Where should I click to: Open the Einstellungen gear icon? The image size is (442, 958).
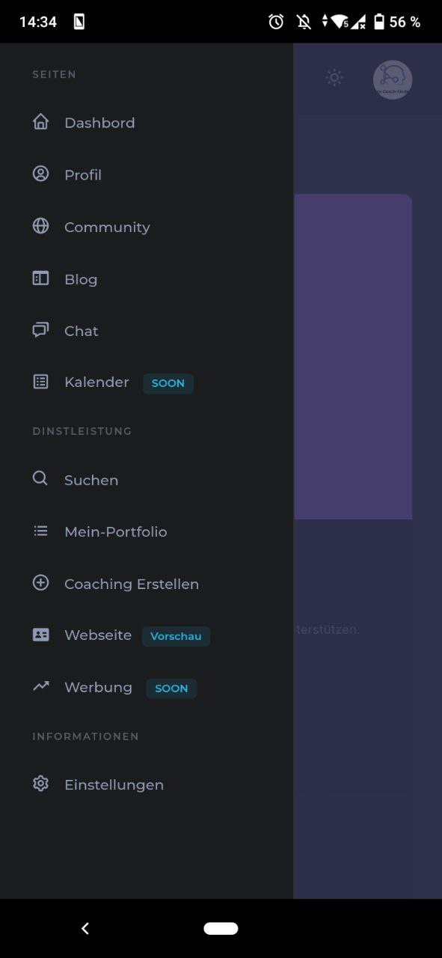pyautogui.click(x=40, y=784)
